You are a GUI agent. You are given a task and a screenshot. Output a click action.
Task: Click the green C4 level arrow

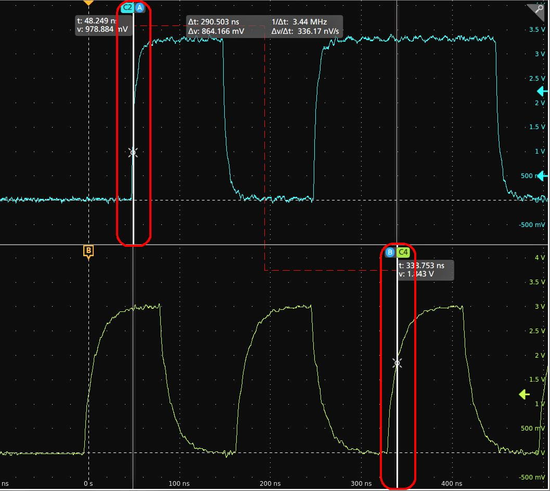pyautogui.click(x=524, y=395)
